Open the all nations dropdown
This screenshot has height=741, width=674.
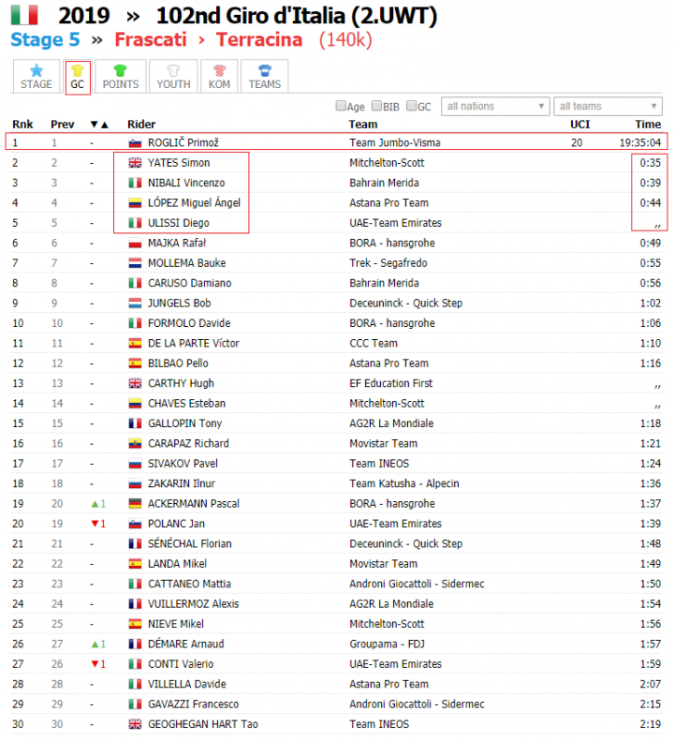495,107
